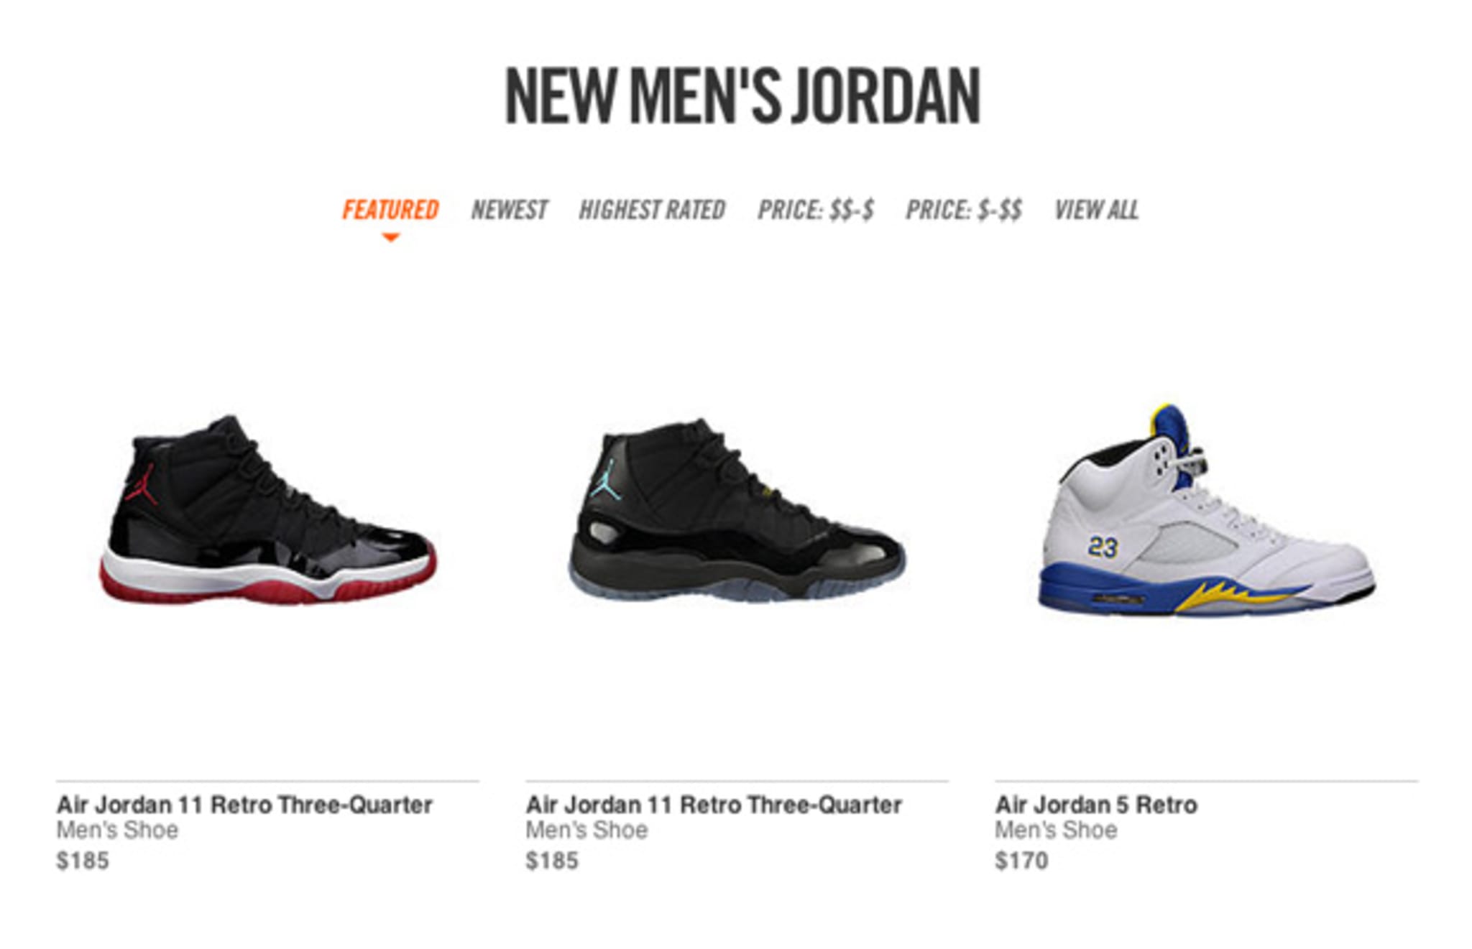Click the New Men's Jordan heading
The height and width of the screenshot is (949, 1472).
coord(742,96)
